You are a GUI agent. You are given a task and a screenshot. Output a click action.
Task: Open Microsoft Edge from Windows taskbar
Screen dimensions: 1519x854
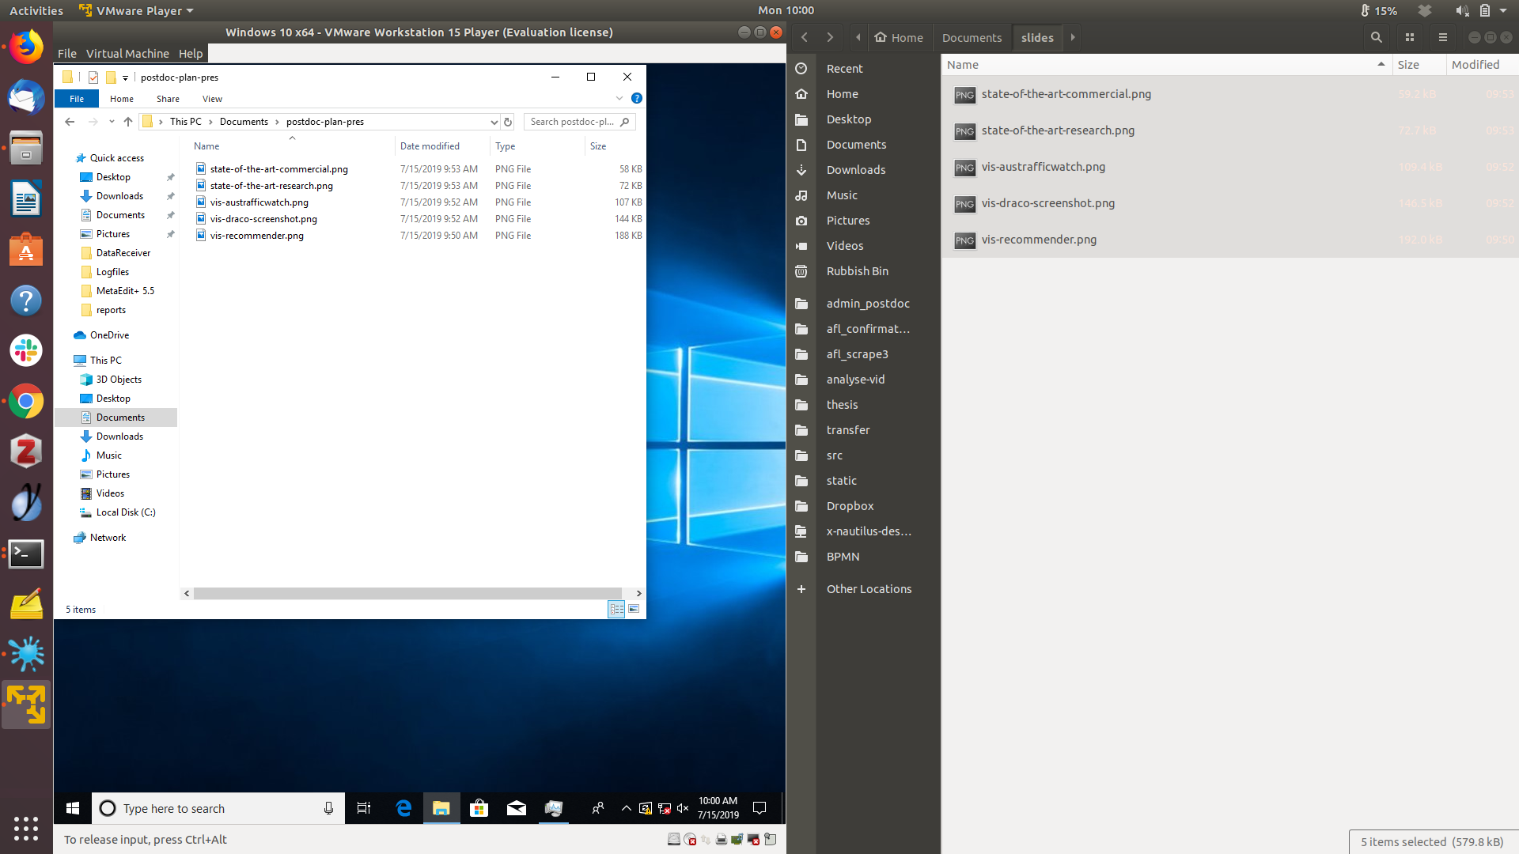(403, 808)
